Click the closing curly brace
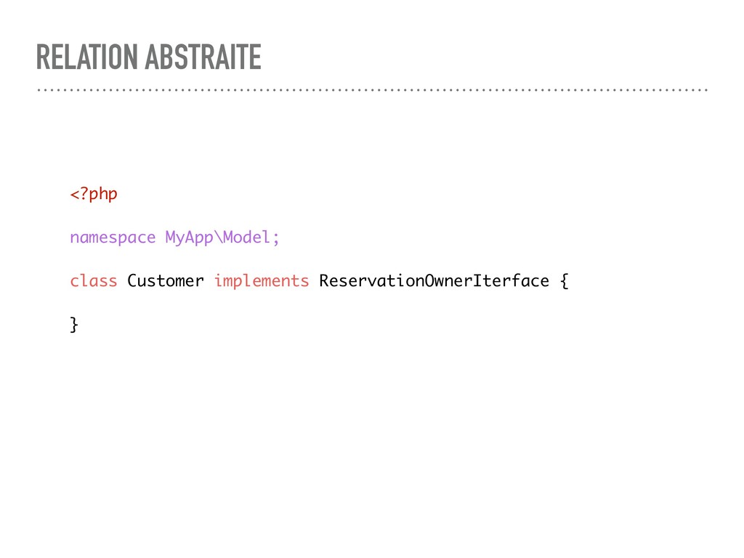This screenshot has width=744, height=558. 74,325
